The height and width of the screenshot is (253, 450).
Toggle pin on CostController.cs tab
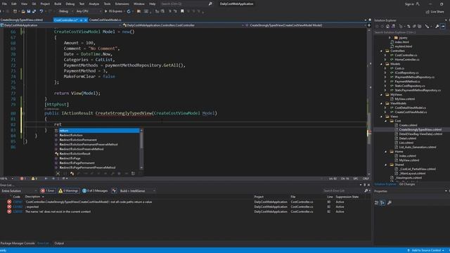[82, 20]
